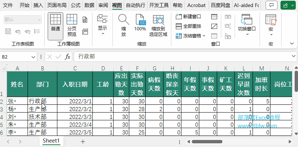This screenshot has height=147, width=298.
Task: Open Custom Views icon
Action: click(x=85, y=31)
